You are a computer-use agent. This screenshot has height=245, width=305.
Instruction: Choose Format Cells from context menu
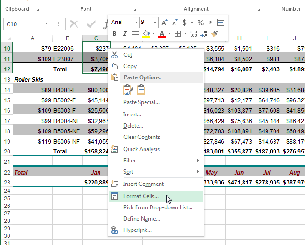point(141,196)
